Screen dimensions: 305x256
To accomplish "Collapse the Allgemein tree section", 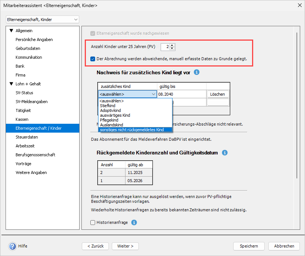I will pos(11,31).
